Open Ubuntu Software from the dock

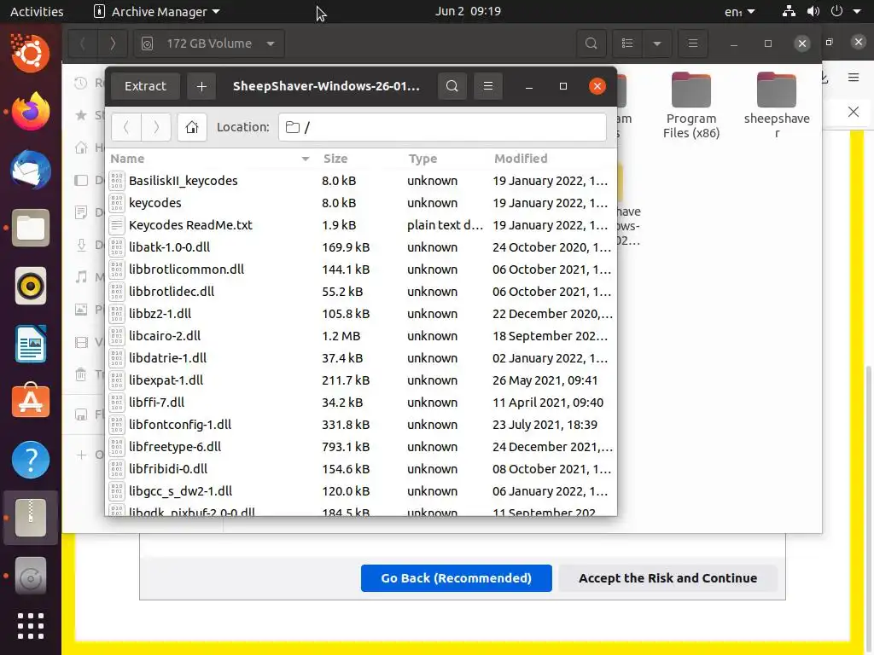pos(31,402)
